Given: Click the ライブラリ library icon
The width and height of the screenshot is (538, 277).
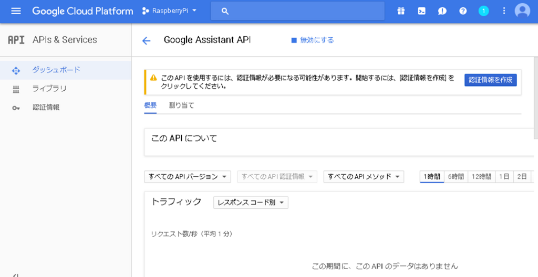Looking at the screenshot, I should [16, 90].
